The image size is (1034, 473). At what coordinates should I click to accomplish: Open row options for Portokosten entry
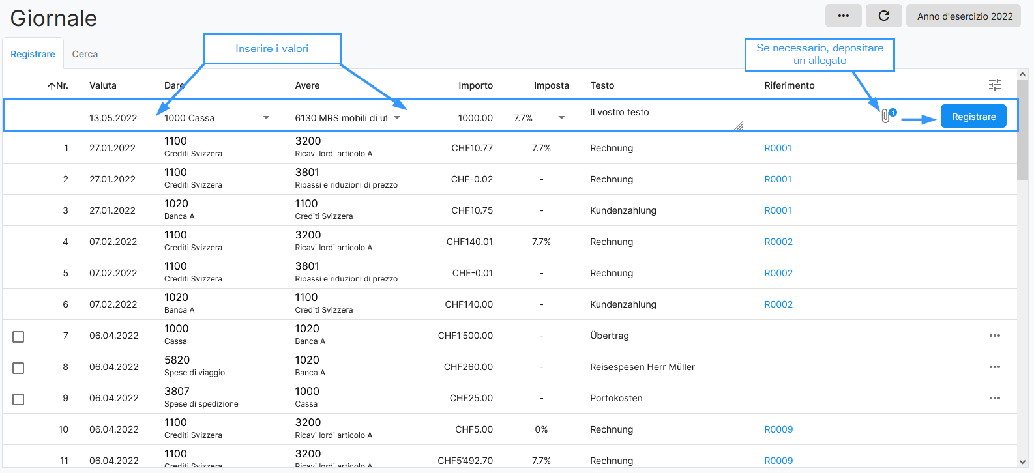click(995, 398)
